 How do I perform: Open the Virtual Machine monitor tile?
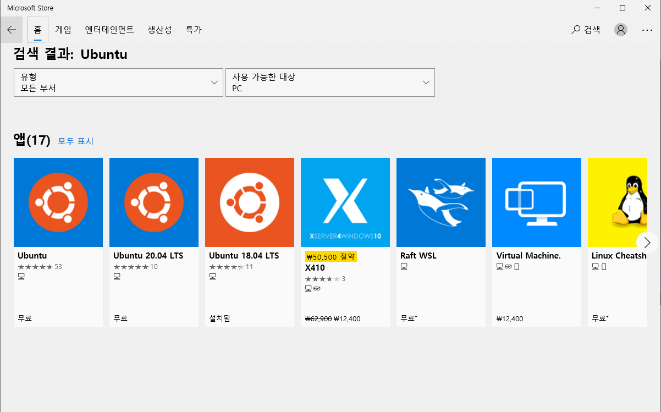pyautogui.click(x=537, y=202)
